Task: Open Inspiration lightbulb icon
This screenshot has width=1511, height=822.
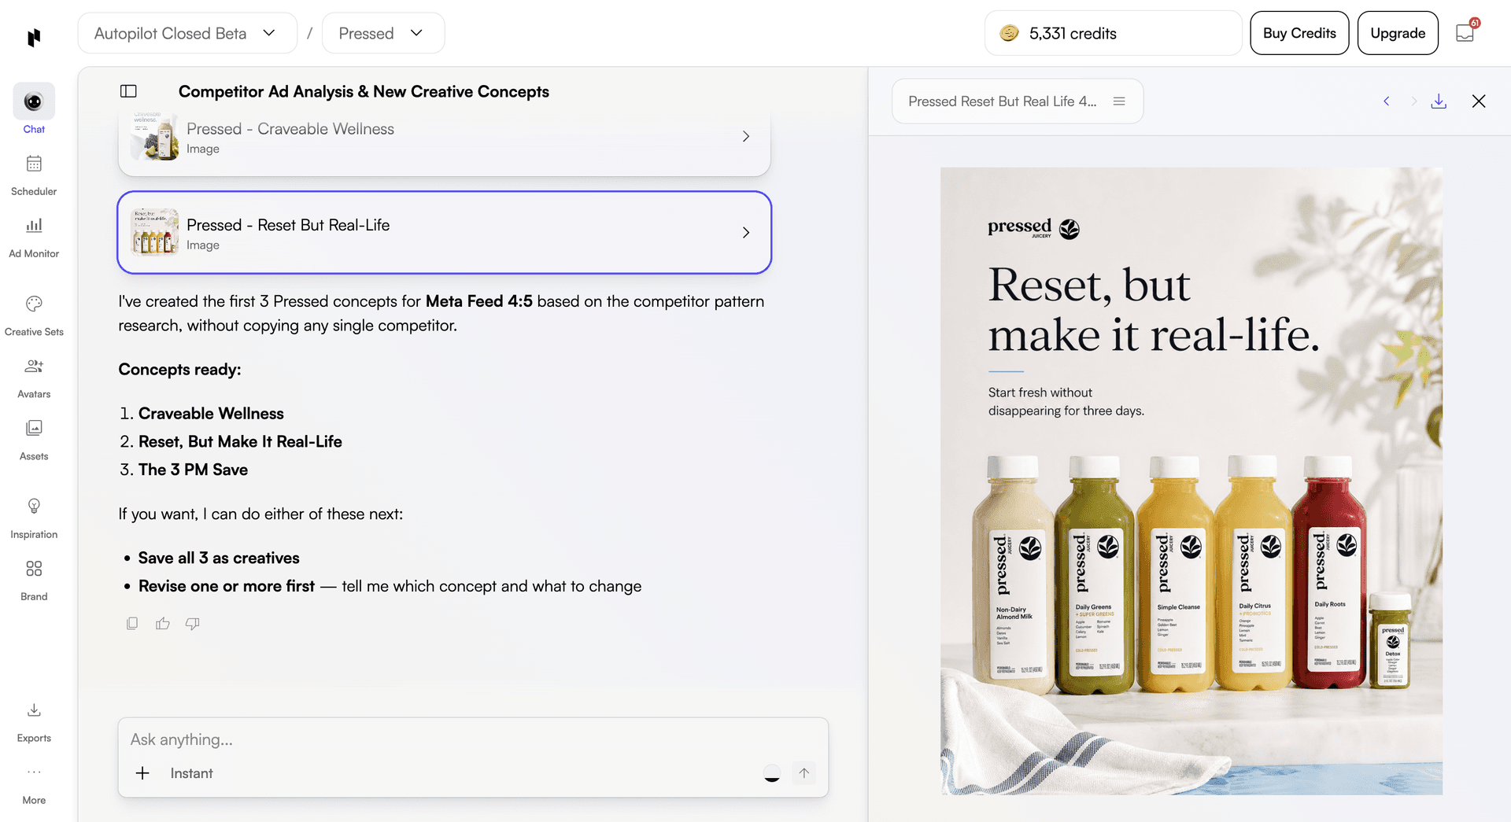Action: tap(34, 506)
